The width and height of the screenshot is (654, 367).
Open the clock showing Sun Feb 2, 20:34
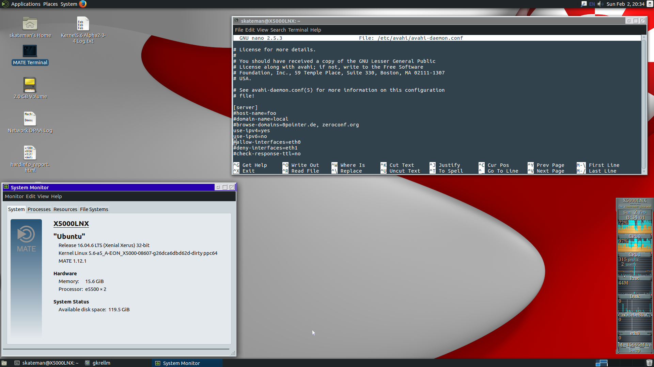(625, 4)
